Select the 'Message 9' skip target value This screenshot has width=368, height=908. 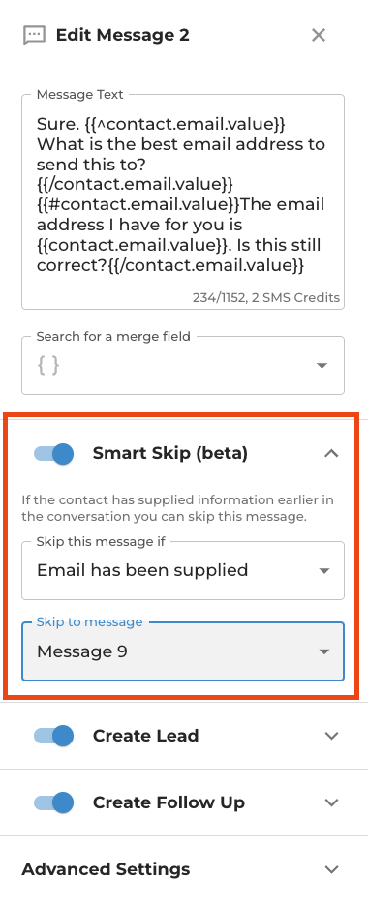pyautogui.click(x=81, y=652)
